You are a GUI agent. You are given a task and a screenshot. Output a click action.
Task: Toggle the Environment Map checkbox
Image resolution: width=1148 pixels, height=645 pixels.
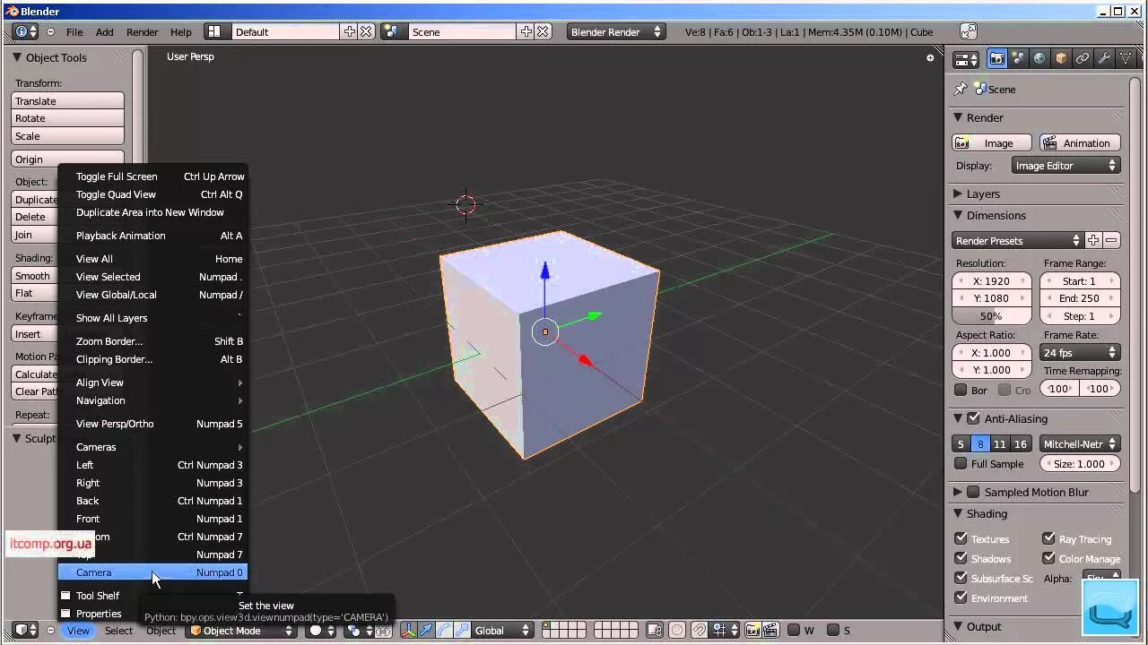[961, 598]
